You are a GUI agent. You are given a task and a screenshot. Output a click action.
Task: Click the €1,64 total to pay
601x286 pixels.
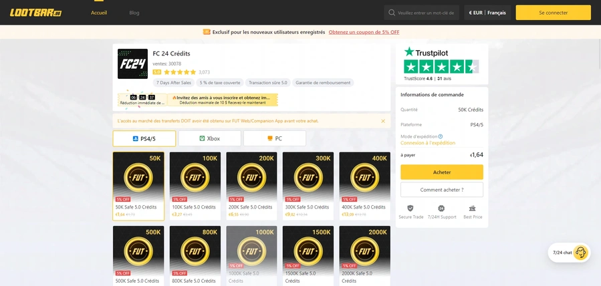[x=477, y=155]
